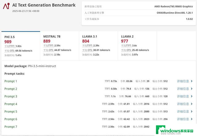Screen dimensions: 197x136
Task: Expand Prompt 6 row chevron
Action: pyautogui.click(x=191, y=119)
